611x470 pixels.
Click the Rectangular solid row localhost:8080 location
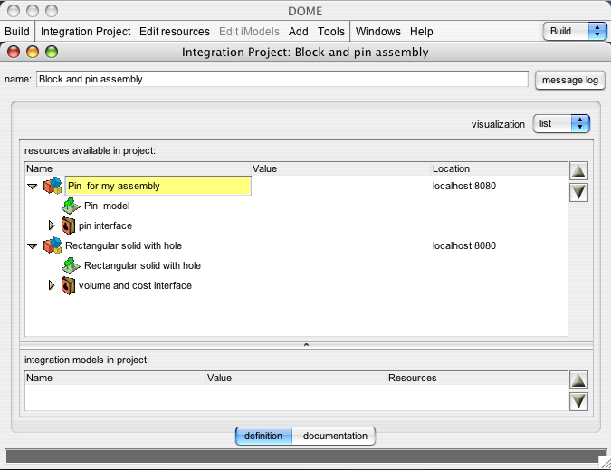click(464, 245)
